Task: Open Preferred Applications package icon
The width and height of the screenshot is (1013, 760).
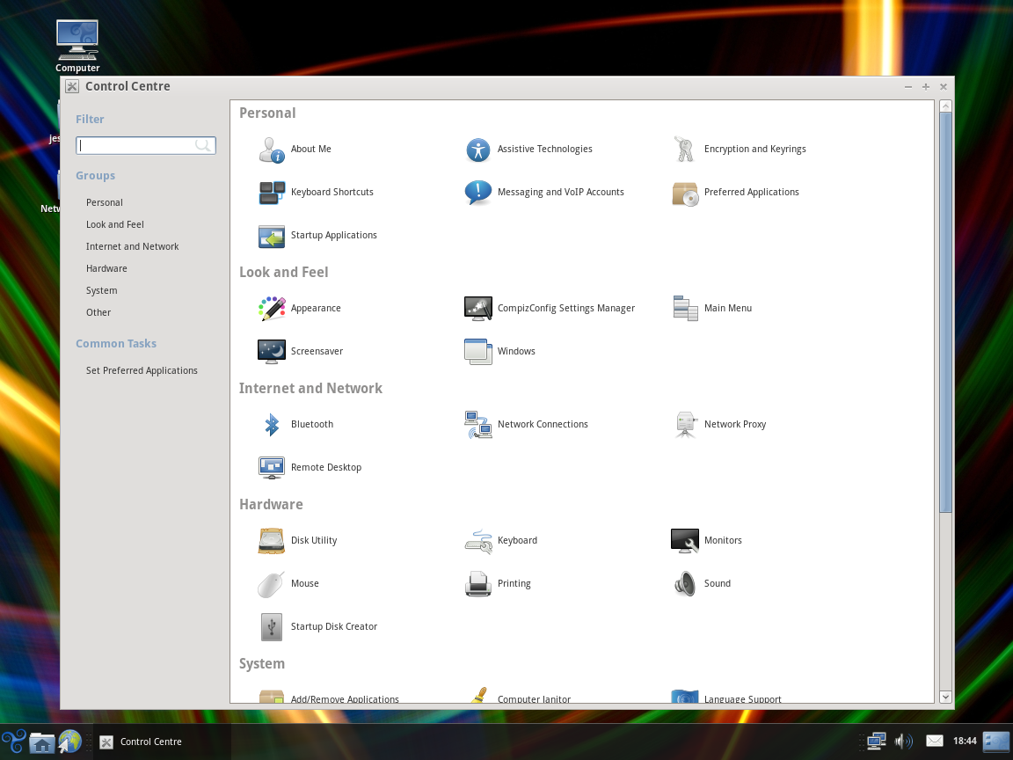Action: coord(685,193)
